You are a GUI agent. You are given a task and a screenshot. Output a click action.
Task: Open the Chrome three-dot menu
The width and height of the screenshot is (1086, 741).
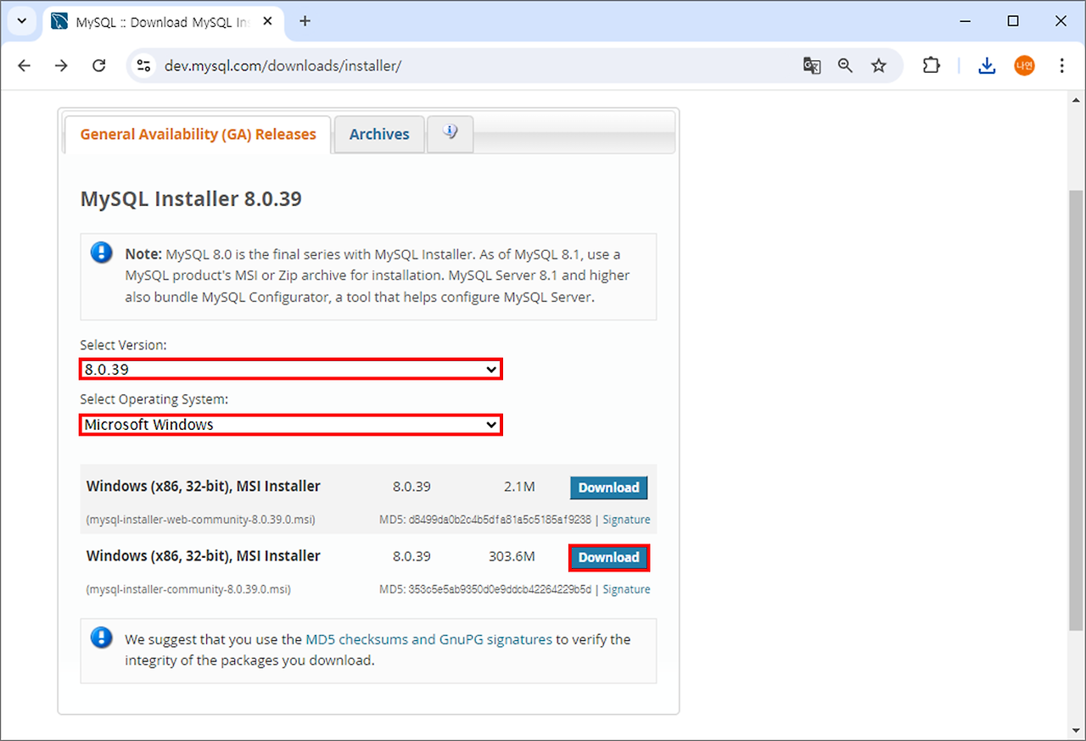(1061, 65)
